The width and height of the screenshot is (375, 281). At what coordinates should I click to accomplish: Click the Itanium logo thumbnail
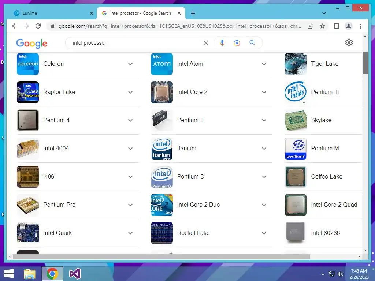pos(161,149)
